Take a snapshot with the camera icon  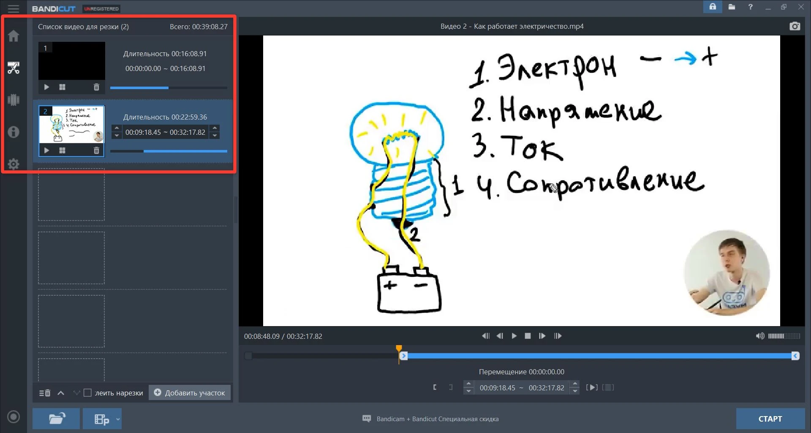(795, 26)
